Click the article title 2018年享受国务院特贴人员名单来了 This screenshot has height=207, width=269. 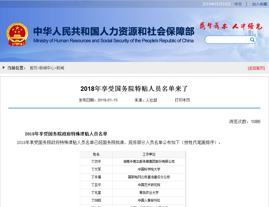[134, 89]
